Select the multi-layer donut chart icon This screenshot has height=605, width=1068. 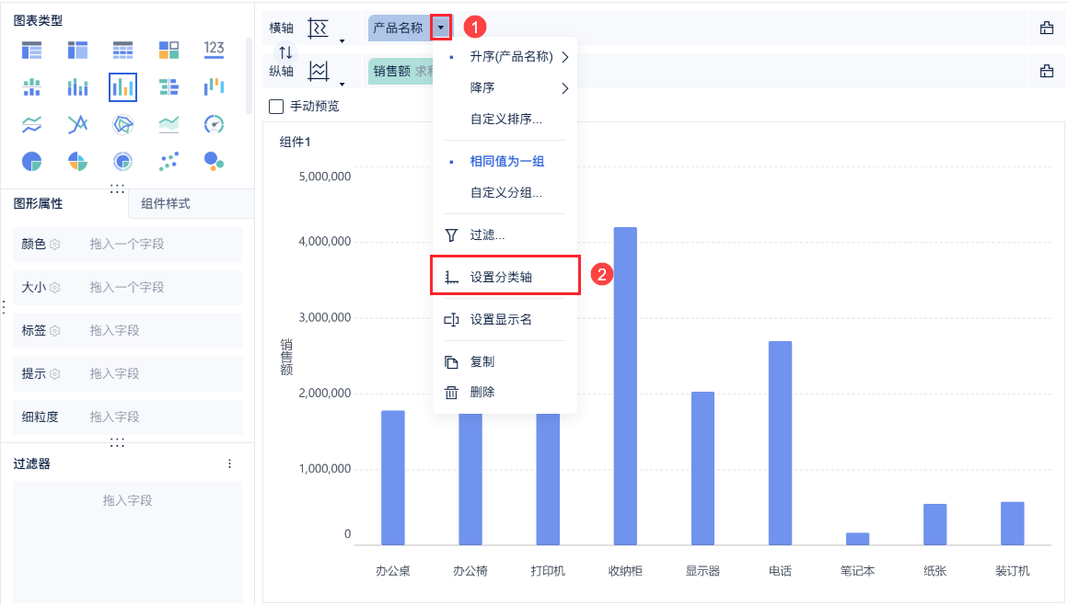tap(122, 161)
